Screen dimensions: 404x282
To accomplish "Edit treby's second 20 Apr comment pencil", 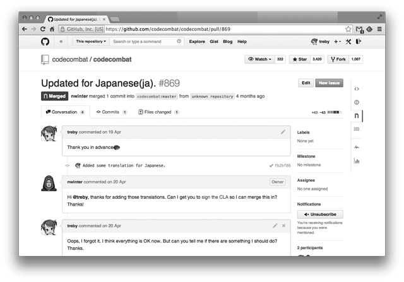I will pyautogui.click(x=275, y=226).
